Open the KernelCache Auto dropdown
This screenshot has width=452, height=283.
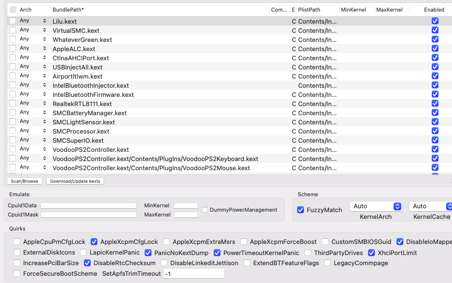[431, 206]
